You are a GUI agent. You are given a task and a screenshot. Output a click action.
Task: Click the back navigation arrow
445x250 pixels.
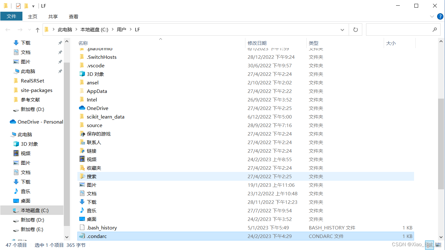tap(8, 29)
